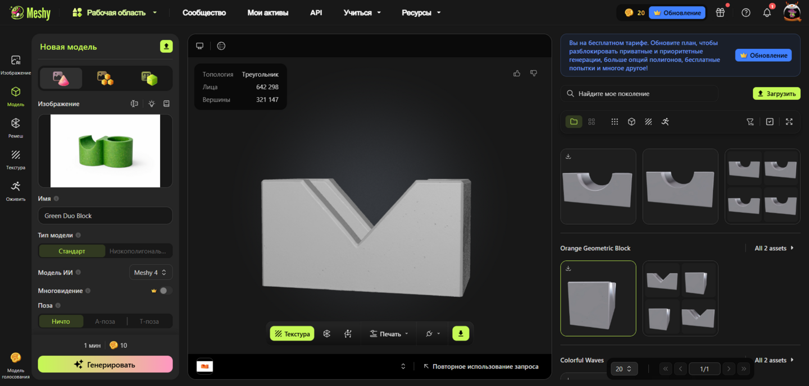Open the Оживить animation tool
This screenshot has height=386, width=809.
pyautogui.click(x=16, y=190)
